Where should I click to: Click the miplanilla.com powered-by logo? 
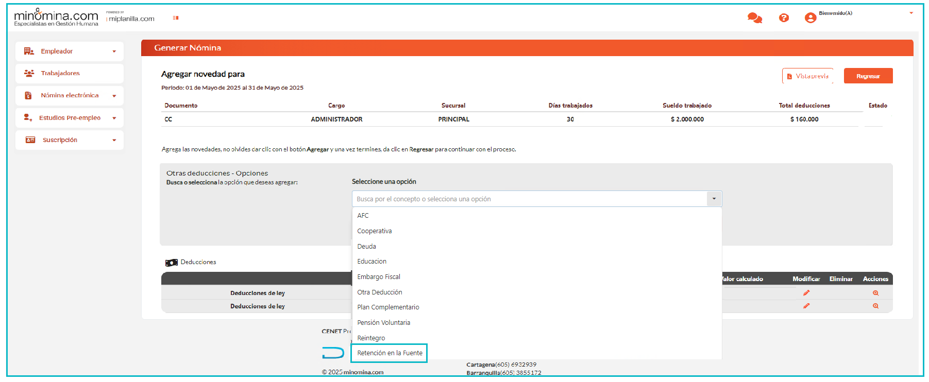(x=131, y=18)
